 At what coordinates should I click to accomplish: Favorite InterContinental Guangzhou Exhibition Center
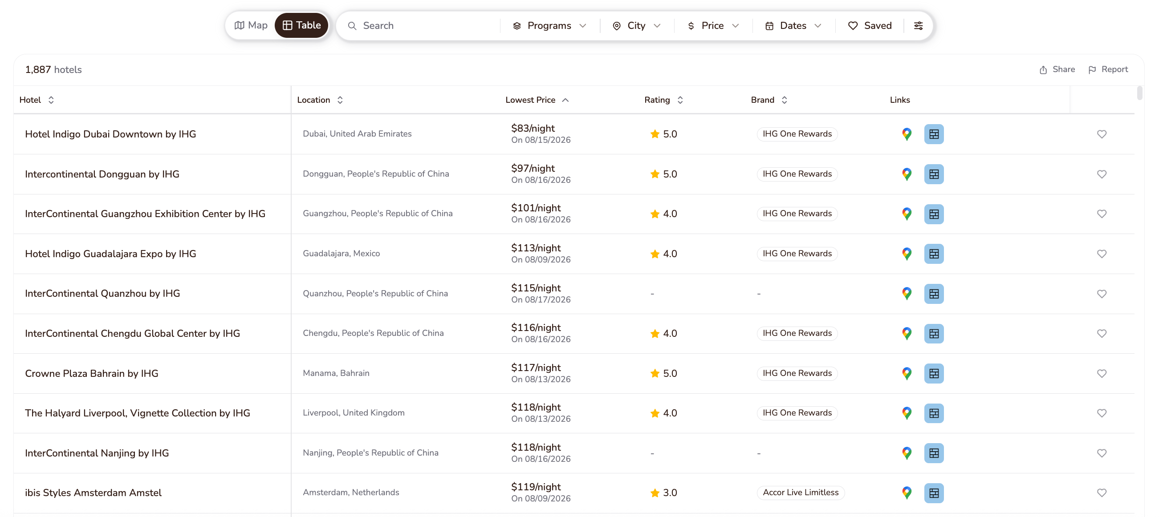coord(1102,214)
